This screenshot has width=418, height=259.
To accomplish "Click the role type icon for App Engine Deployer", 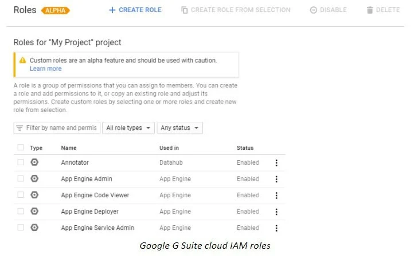I will coord(34,211).
